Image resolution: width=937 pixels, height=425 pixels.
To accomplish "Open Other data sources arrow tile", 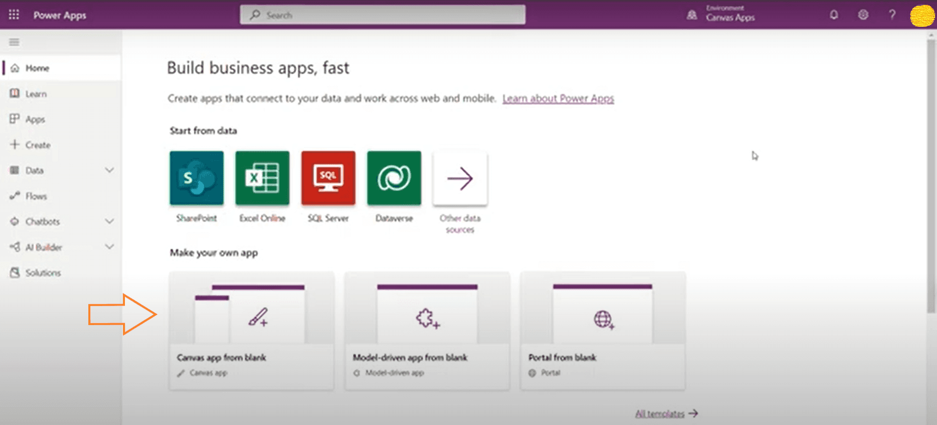I will pyautogui.click(x=460, y=178).
